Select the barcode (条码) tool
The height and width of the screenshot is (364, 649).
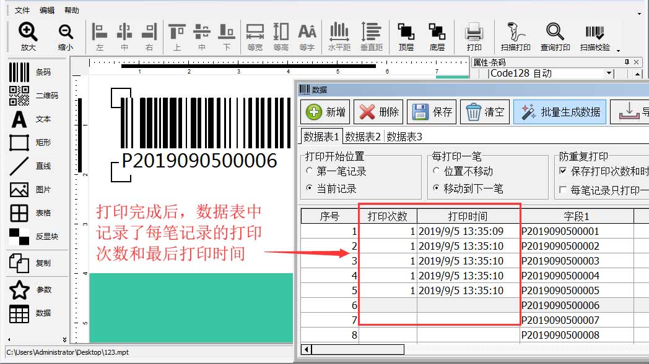tap(20, 72)
